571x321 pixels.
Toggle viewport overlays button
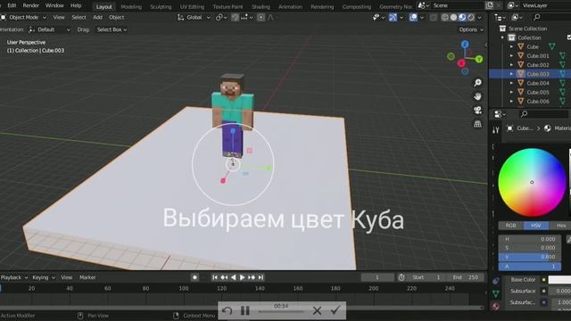pos(413,17)
